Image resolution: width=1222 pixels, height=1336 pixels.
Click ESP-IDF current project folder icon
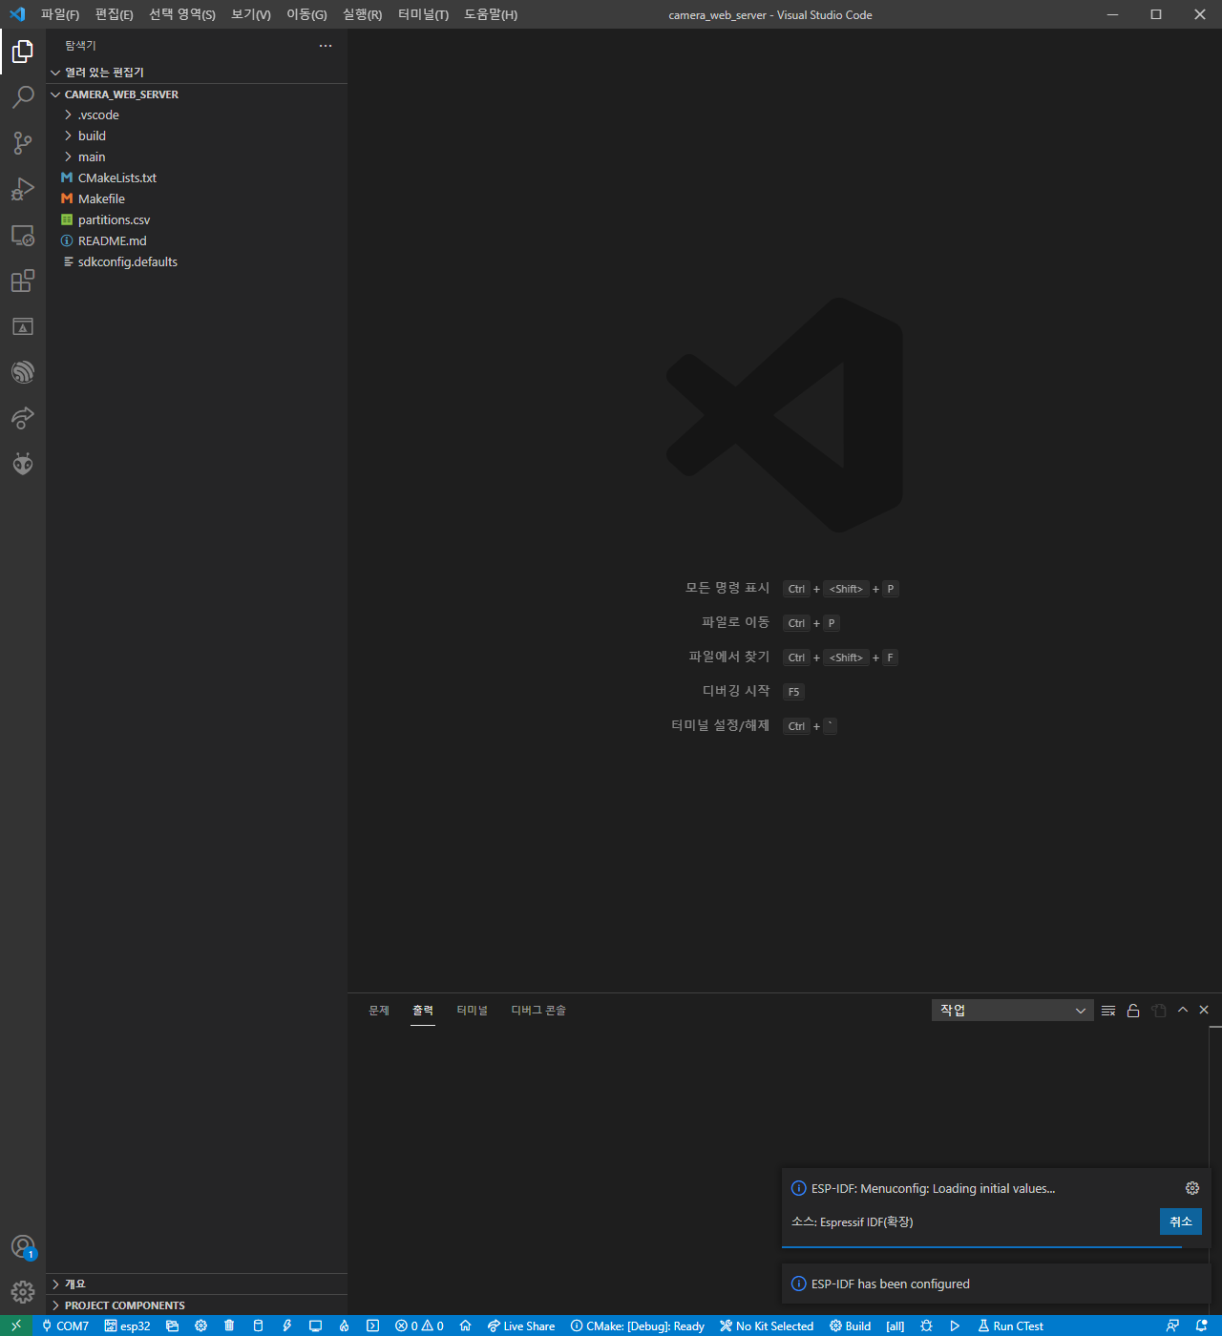172,1326
